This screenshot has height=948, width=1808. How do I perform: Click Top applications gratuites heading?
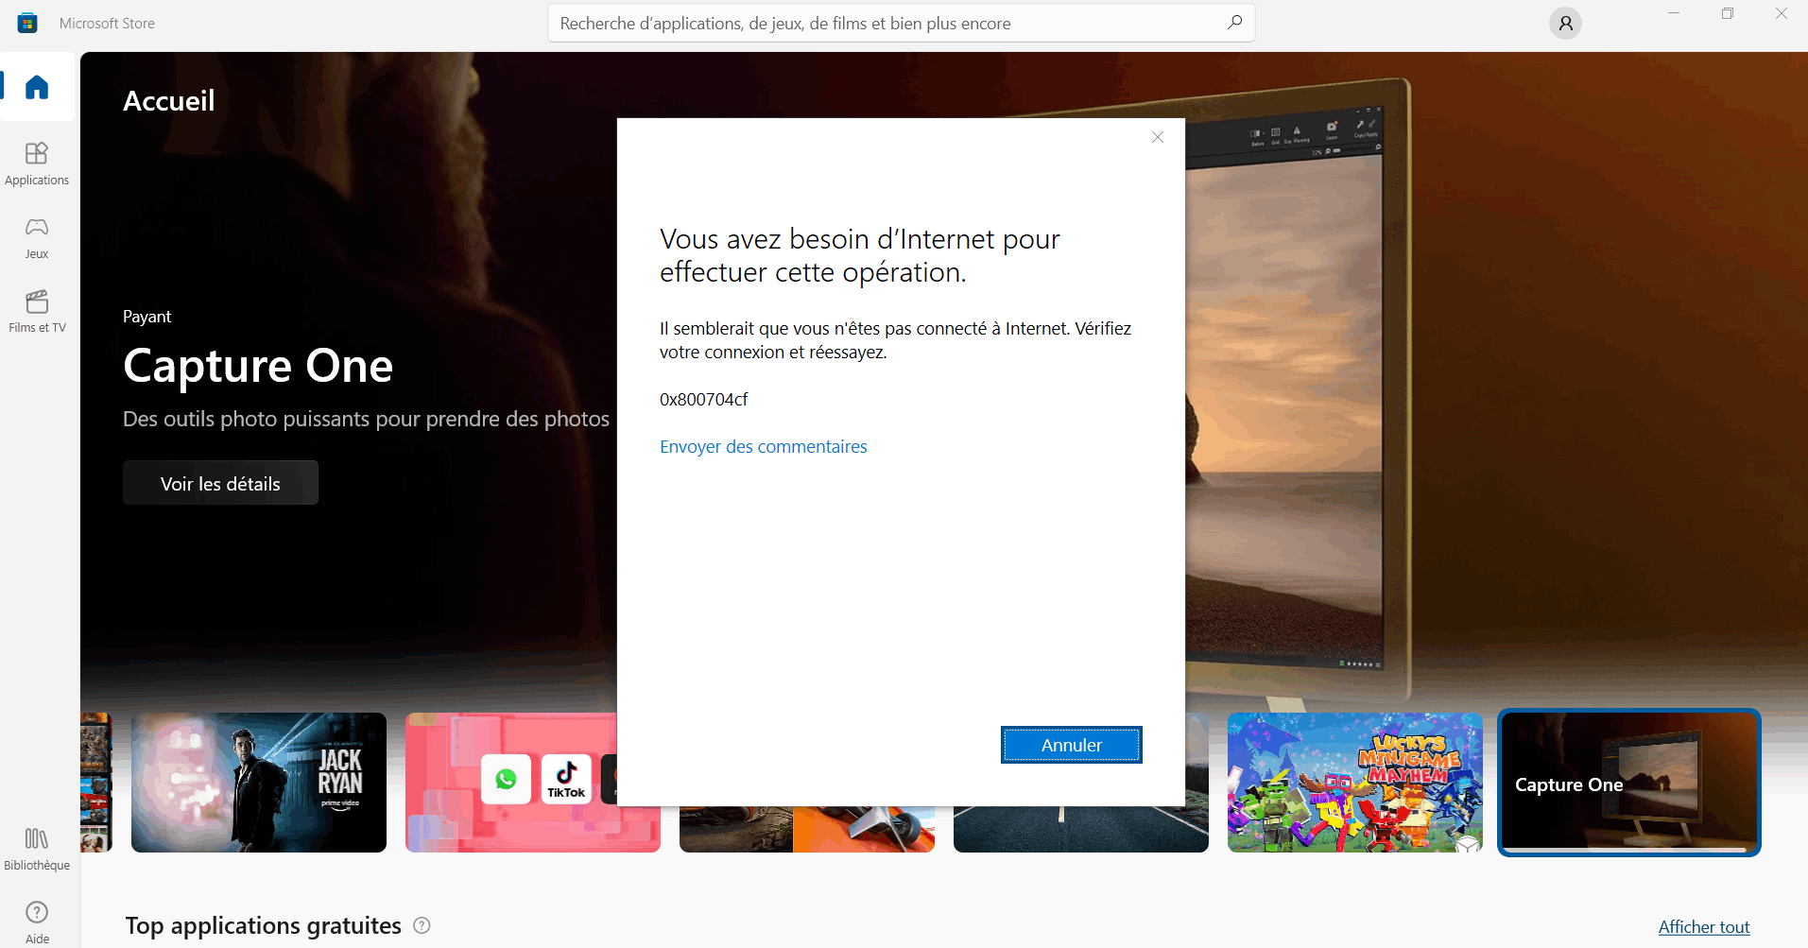(264, 925)
